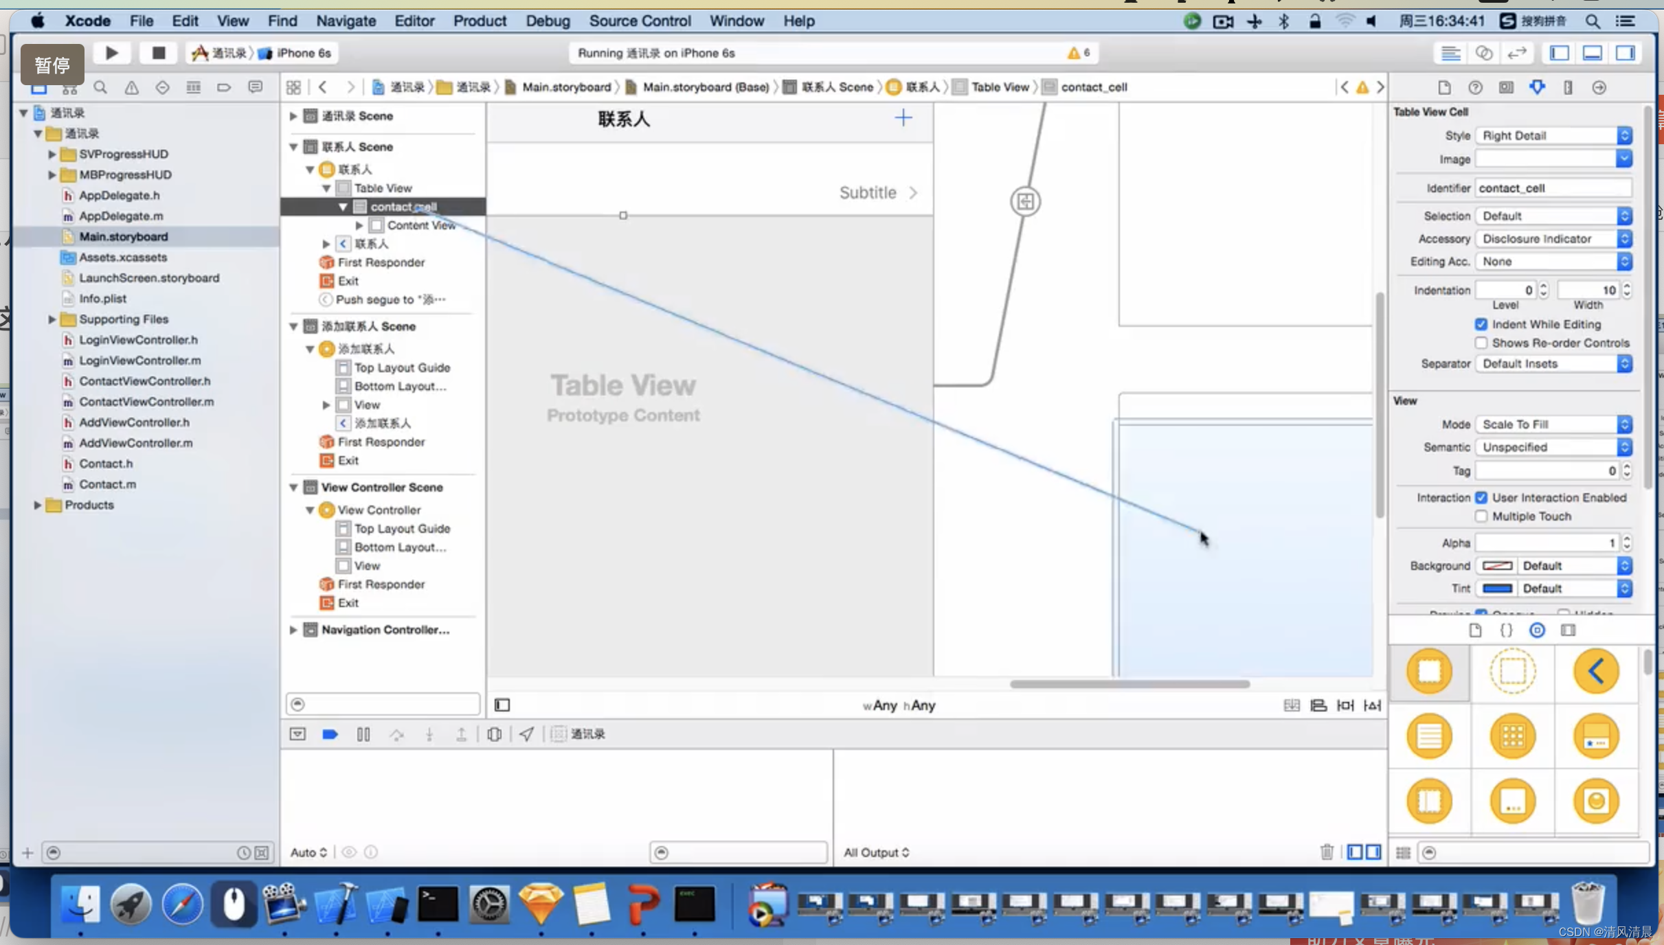Toggle document outline button
The height and width of the screenshot is (945, 1664).
pyautogui.click(x=502, y=705)
